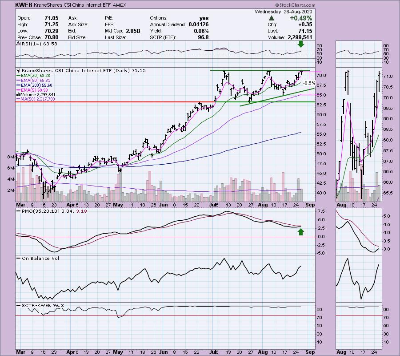Select the High value 71.25

pos(52,24)
